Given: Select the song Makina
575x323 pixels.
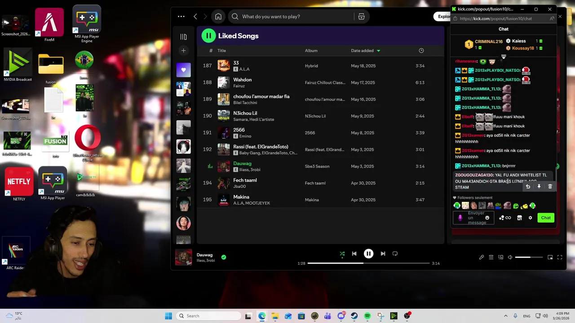Looking at the screenshot, I should click(321, 200).
